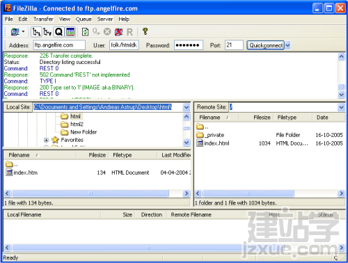Sort local list by Filename column

pos(40,155)
